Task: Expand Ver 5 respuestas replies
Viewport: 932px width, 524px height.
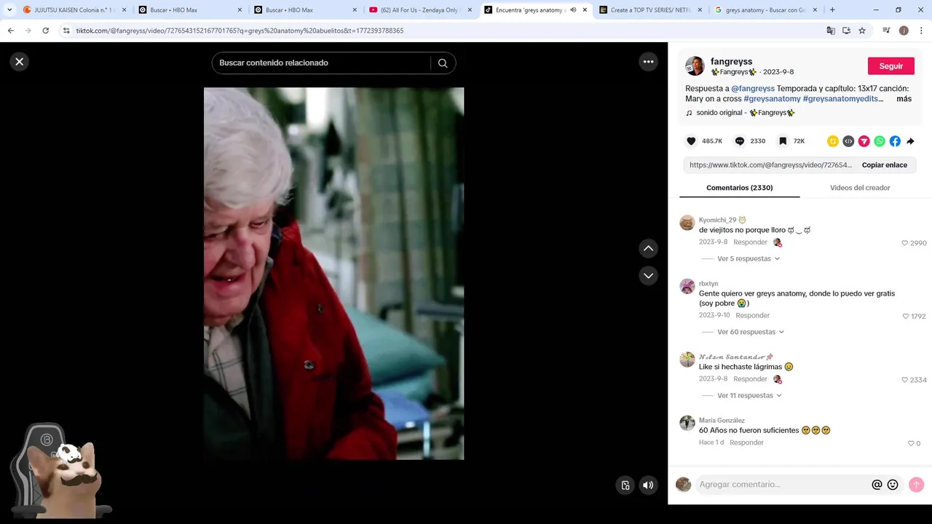Action: [749, 259]
